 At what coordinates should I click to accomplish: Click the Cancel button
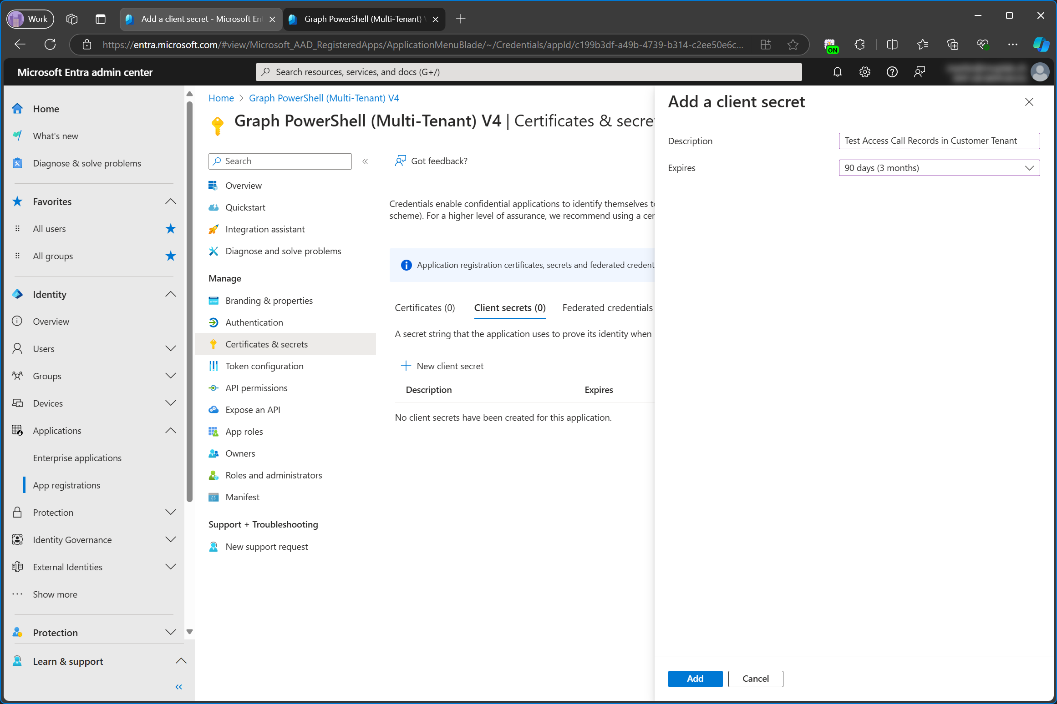coord(755,679)
